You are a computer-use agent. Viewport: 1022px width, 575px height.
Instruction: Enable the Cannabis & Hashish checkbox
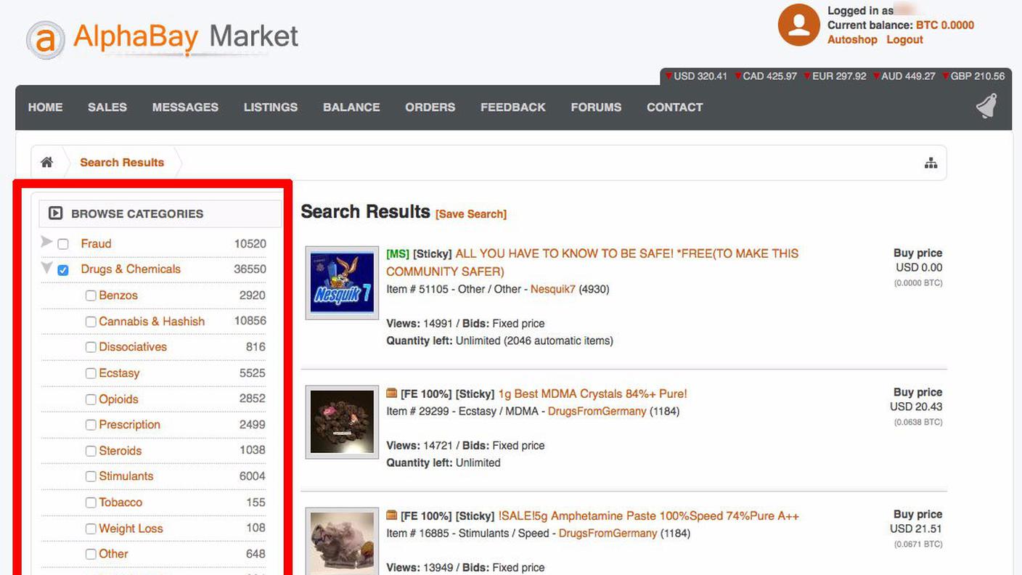[x=91, y=322]
